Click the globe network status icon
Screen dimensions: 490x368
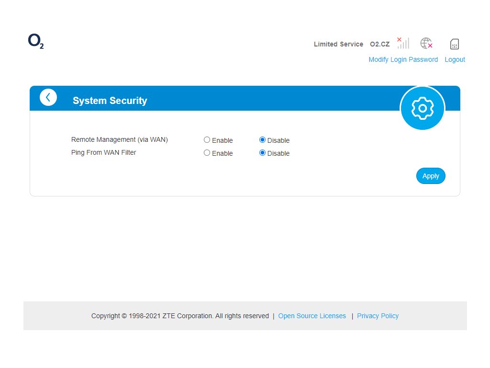(426, 44)
